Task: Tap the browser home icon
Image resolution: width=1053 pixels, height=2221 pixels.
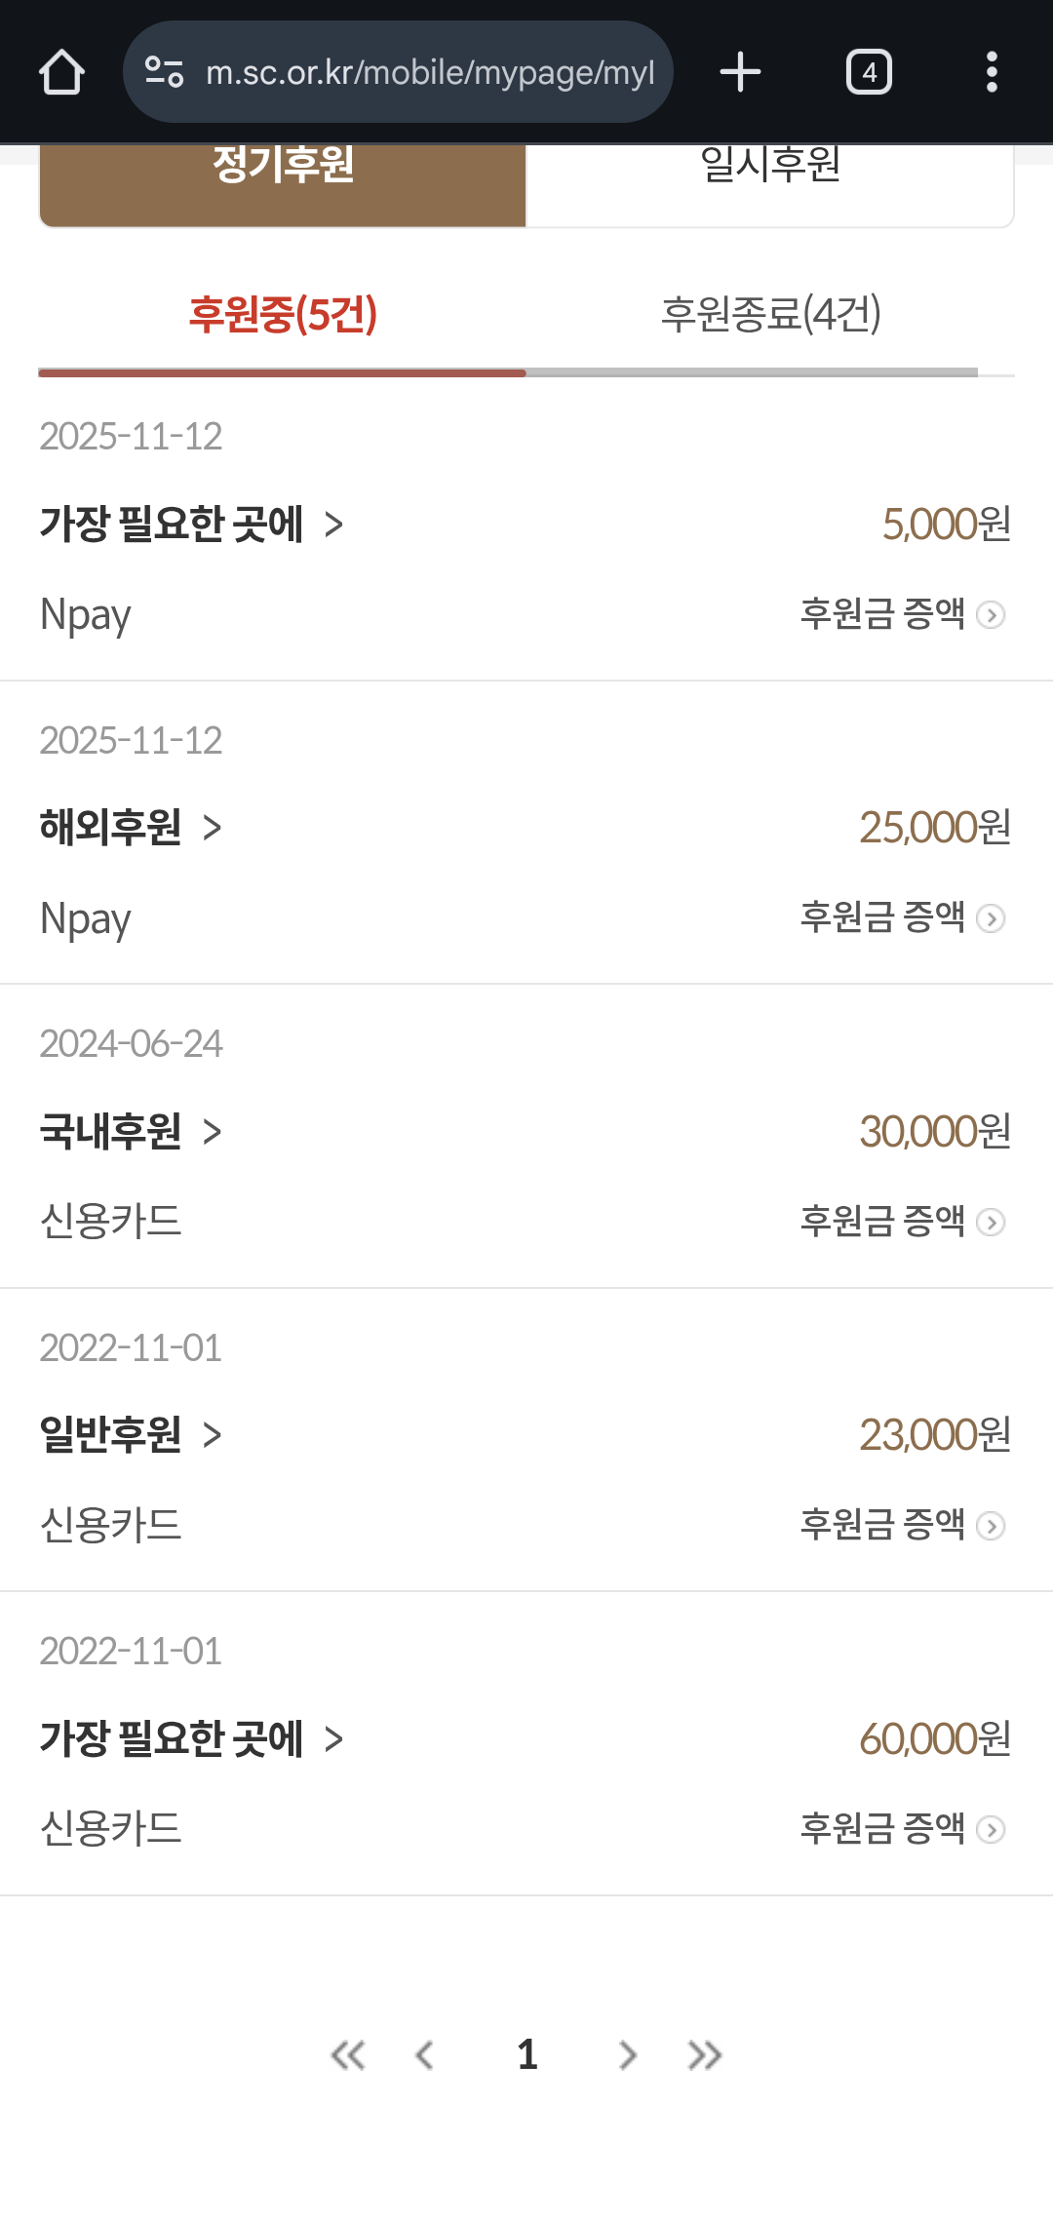Action: pyautogui.click(x=61, y=72)
